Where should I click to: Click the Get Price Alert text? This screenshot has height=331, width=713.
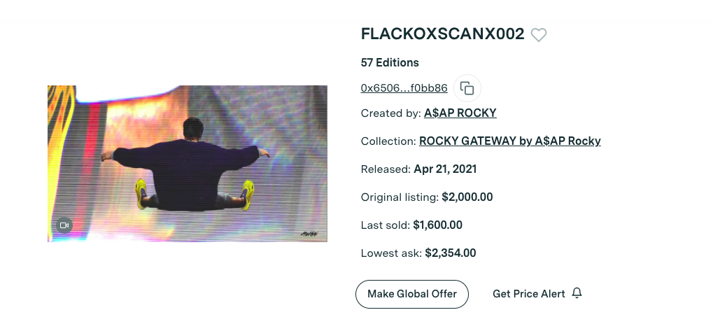point(528,294)
